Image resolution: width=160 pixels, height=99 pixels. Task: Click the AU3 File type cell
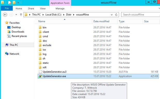pos(123,72)
